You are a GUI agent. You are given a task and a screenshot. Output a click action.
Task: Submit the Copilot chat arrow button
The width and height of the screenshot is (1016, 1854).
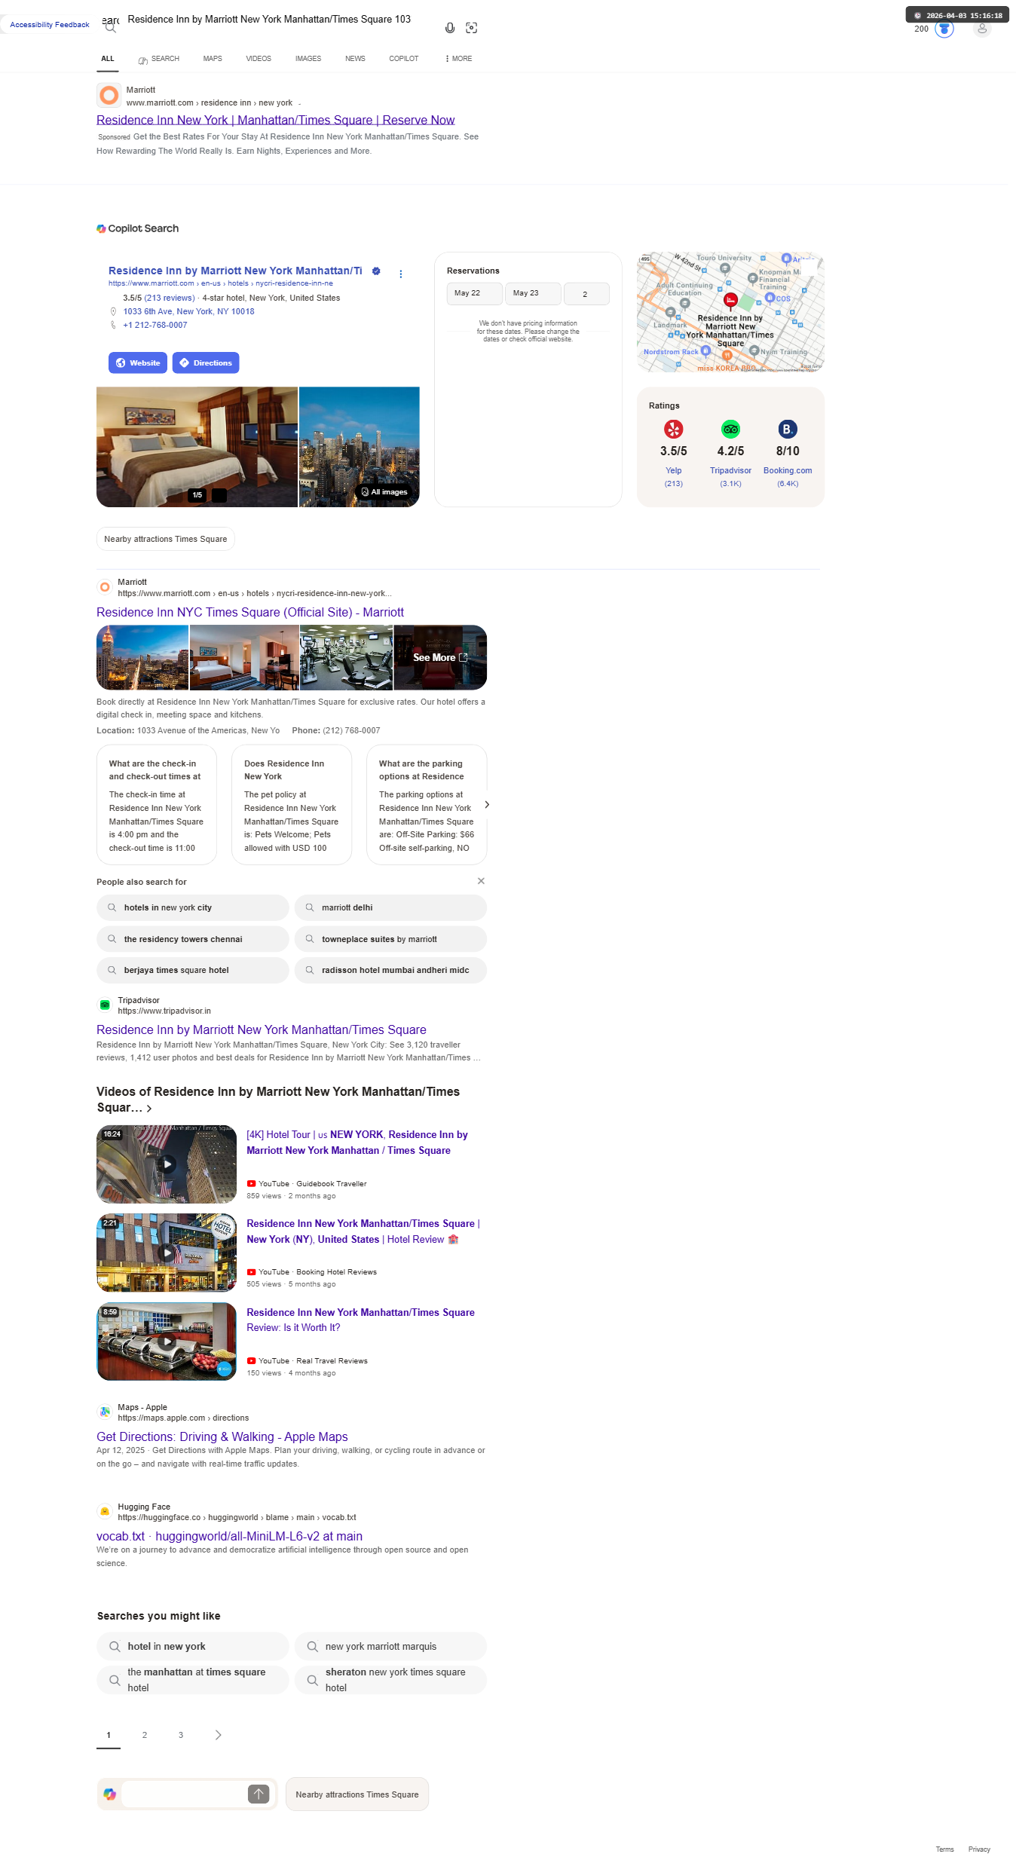tap(259, 1794)
